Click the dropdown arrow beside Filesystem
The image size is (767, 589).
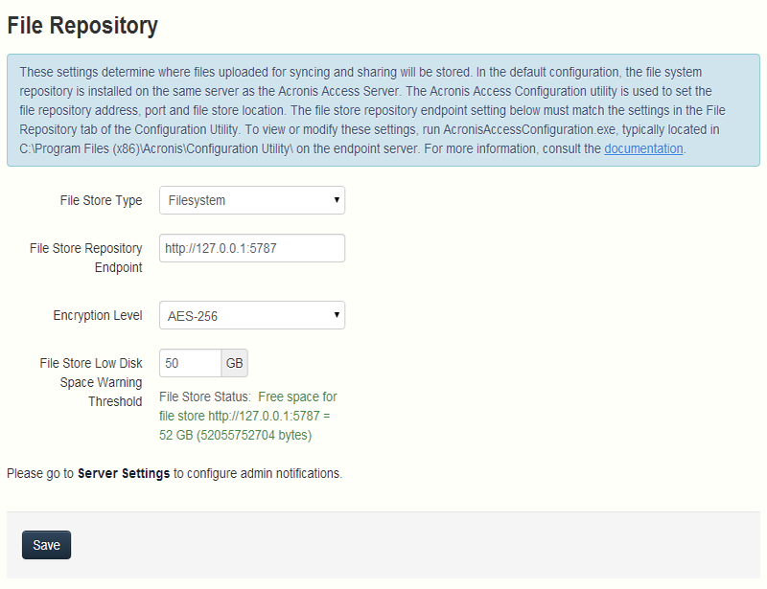(x=334, y=200)
